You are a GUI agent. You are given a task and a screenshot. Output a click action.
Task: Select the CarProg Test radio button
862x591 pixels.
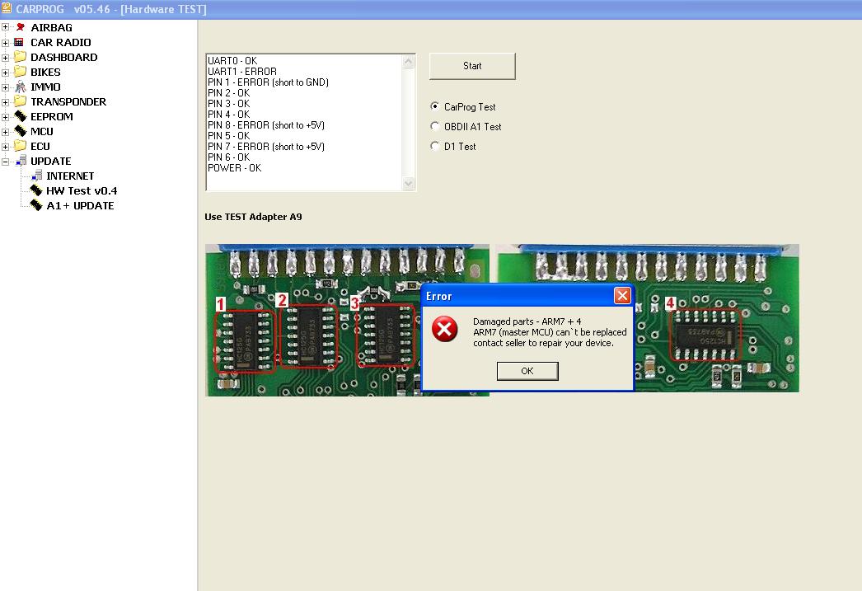click(435, 106)
